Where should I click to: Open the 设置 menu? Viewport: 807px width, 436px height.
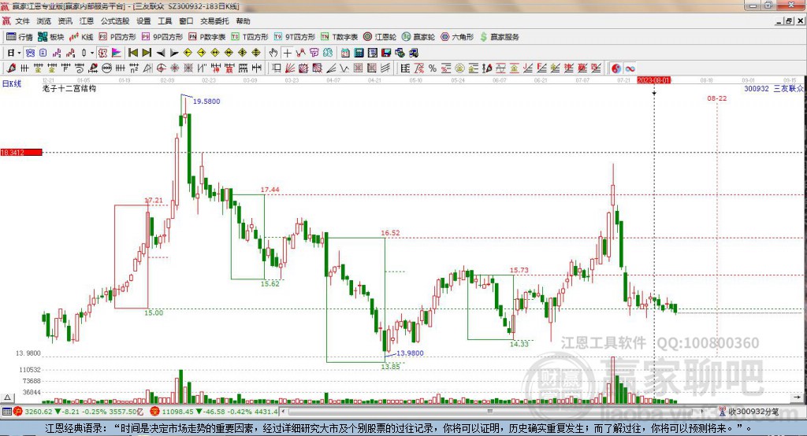[x=143, y=21]
